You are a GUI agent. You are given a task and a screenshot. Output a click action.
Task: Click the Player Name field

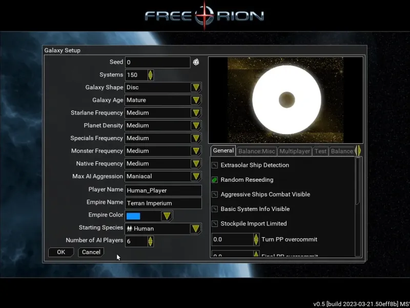click(163, 190)
